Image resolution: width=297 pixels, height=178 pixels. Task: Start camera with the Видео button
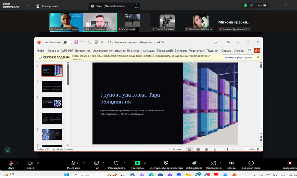click(x=30, y=164)
